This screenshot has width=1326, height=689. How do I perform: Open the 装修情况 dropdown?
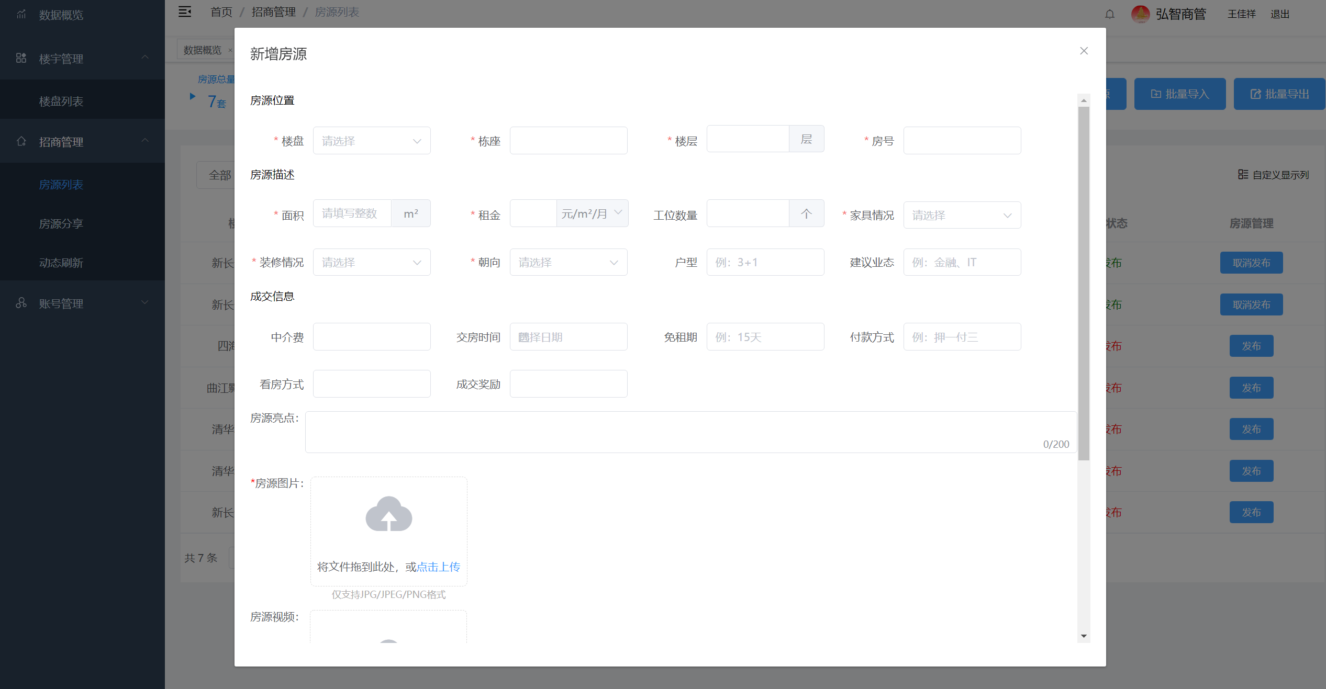(x=372, y=262)
